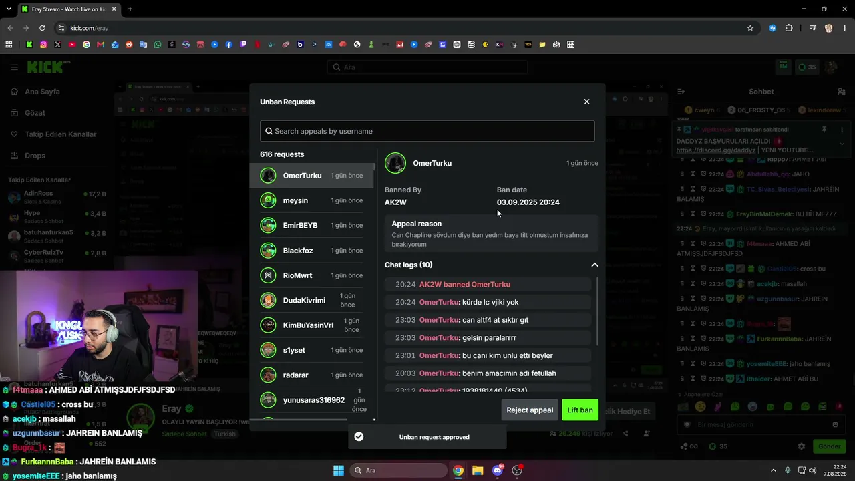Open the browser extensions menu

click(x=789, y=28)
